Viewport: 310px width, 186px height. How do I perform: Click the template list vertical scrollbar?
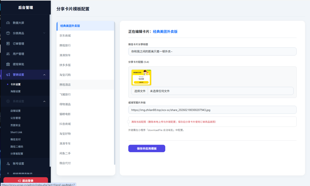pyautogui.click(x=115, y=93)
